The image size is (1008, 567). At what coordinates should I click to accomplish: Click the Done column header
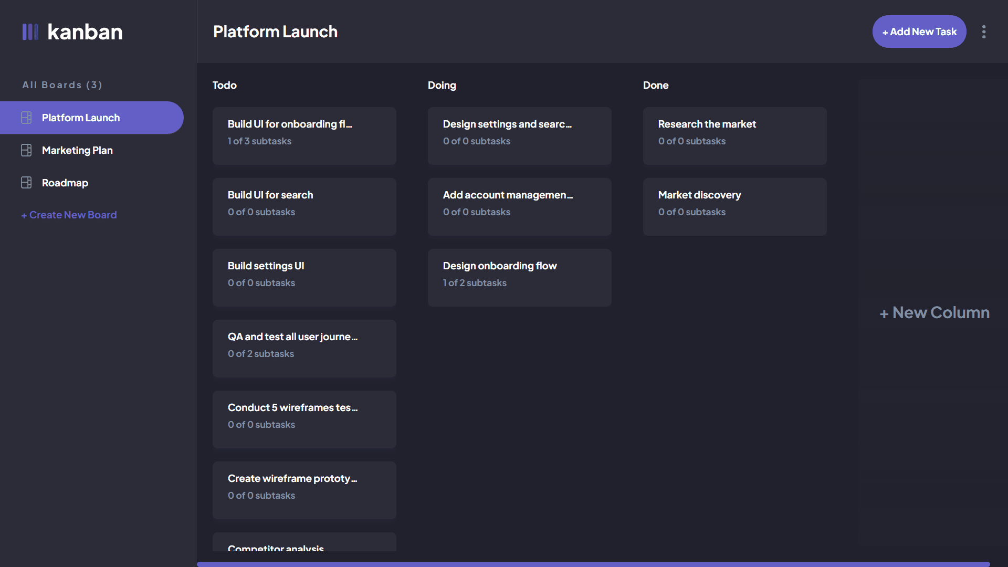point(656,84)
